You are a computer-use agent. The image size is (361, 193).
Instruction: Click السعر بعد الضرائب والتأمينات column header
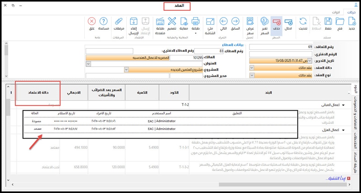tap(106, 93)
